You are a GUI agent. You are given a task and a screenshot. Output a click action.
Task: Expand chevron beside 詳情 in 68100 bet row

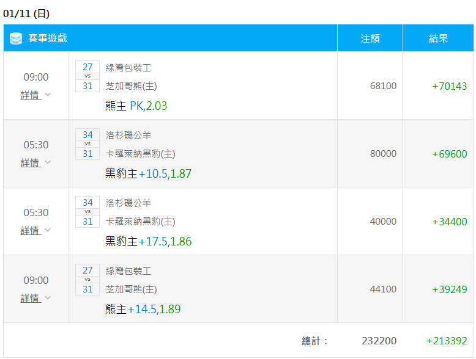tap(48, 95)
